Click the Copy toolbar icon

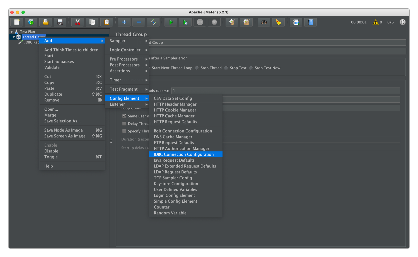tap(92, 22)
